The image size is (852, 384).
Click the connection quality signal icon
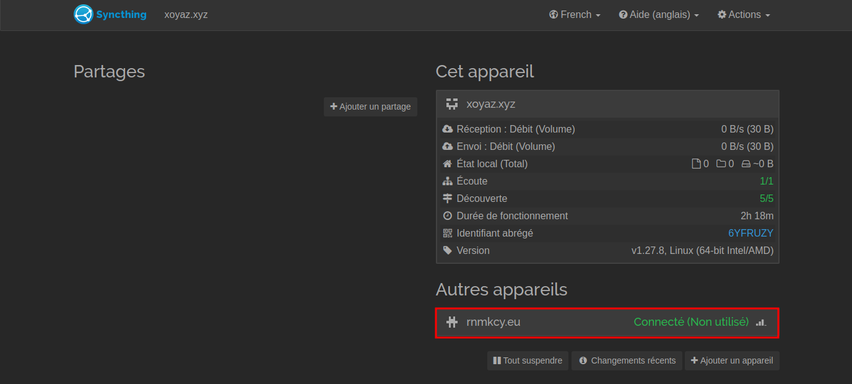tap(761, 322)
